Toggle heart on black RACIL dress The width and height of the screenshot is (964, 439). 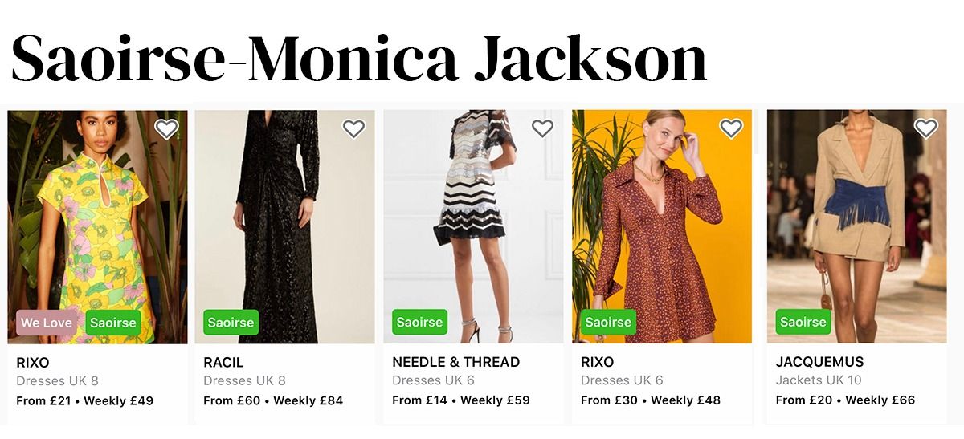(x=353, y=128)
